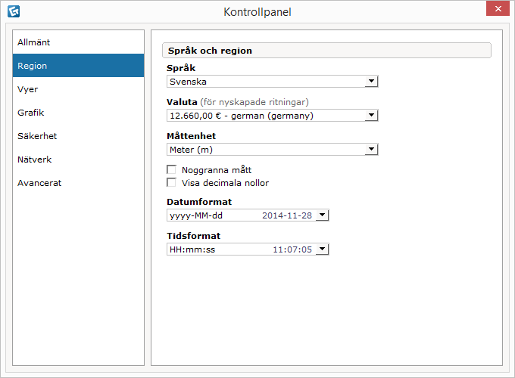This screenshot has width=515, height=378.
Task: Close the Kontrollpanel window
Action: coord(497,9)
